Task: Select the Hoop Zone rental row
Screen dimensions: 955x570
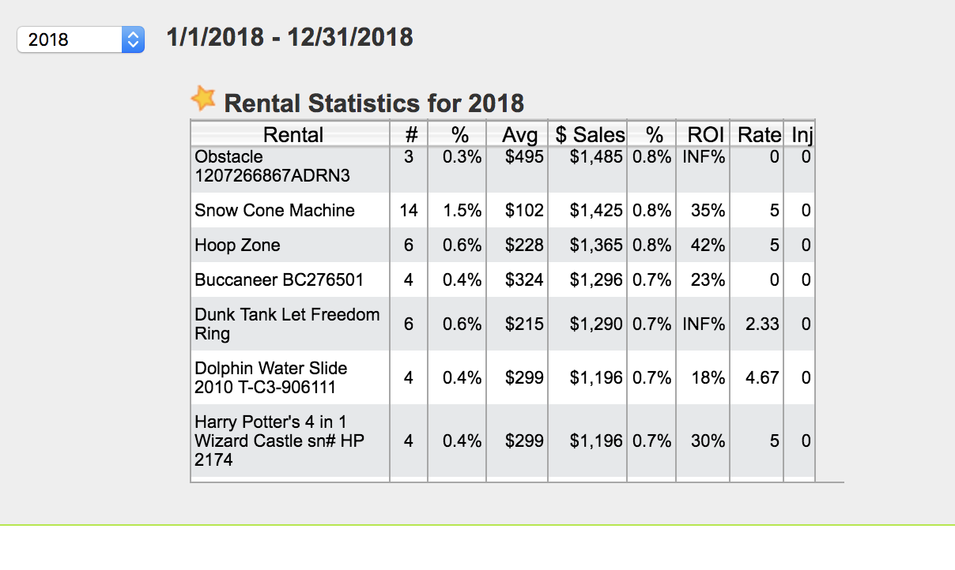Action: point(237,246)
